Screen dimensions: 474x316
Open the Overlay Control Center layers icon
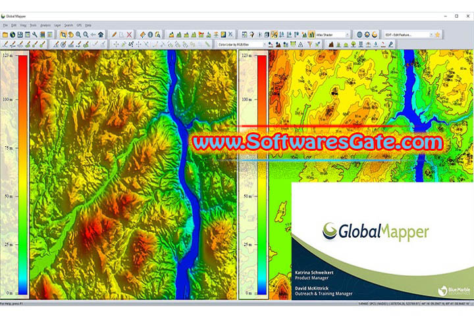click(x=43, y=35)
